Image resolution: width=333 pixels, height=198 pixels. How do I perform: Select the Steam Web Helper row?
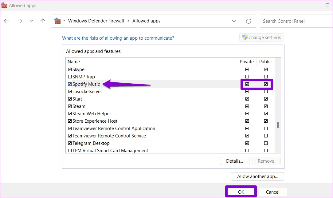(x=92, y=114)
